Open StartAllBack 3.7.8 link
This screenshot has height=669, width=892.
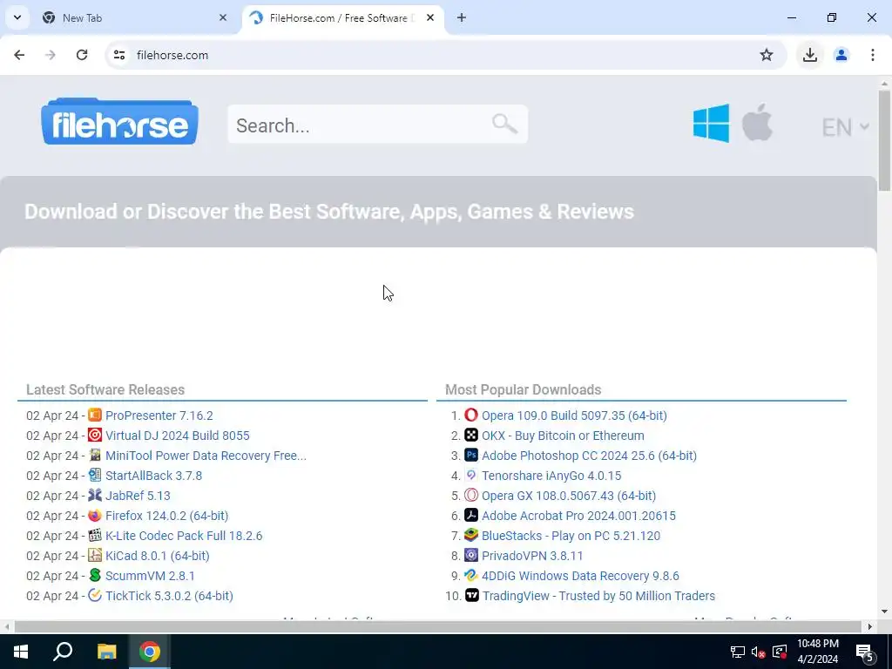coord(153,475)
